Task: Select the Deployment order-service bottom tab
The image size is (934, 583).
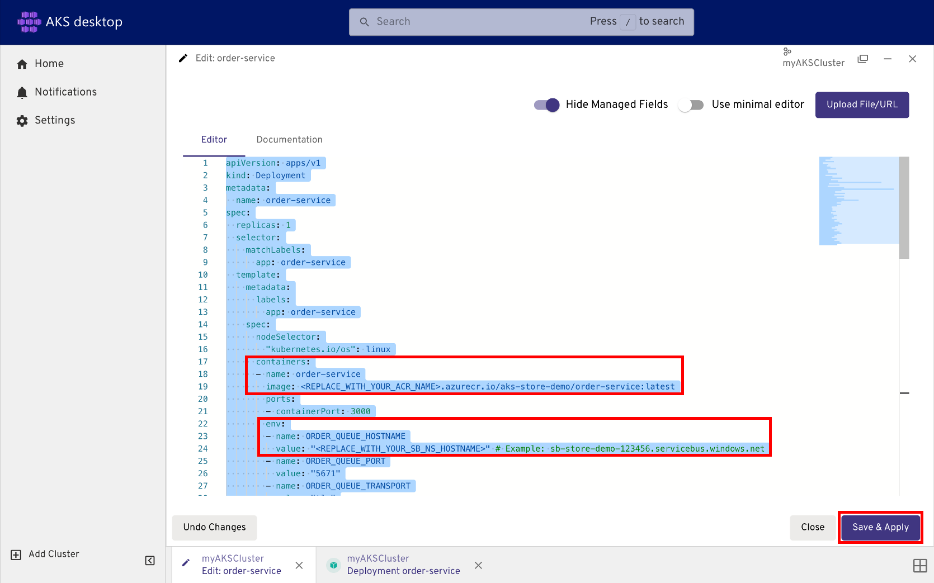Action: tap(403, 565)
